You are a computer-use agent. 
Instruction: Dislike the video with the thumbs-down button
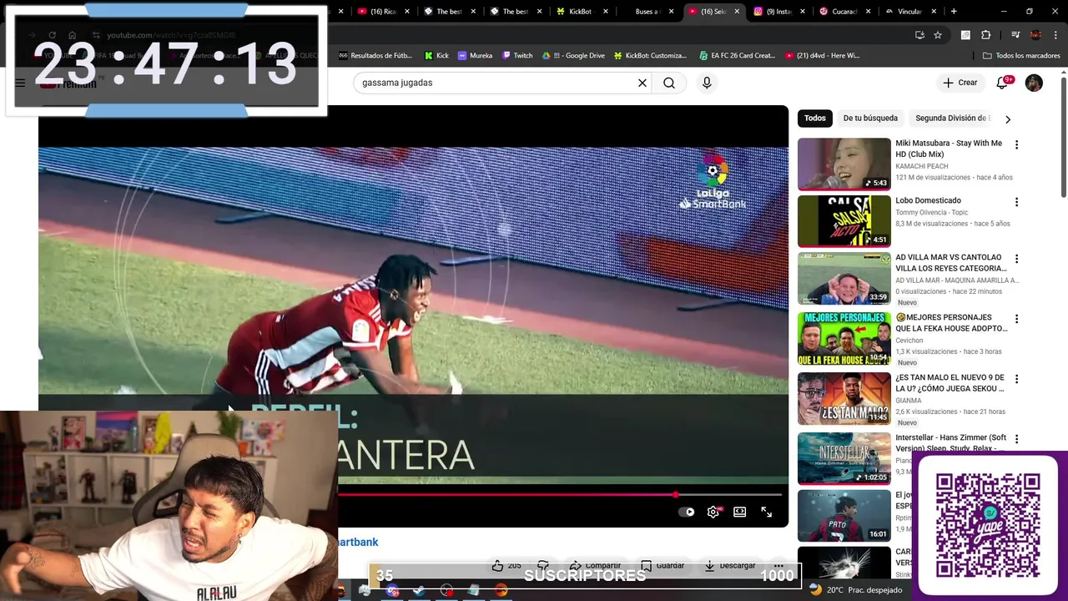point(543,566)
